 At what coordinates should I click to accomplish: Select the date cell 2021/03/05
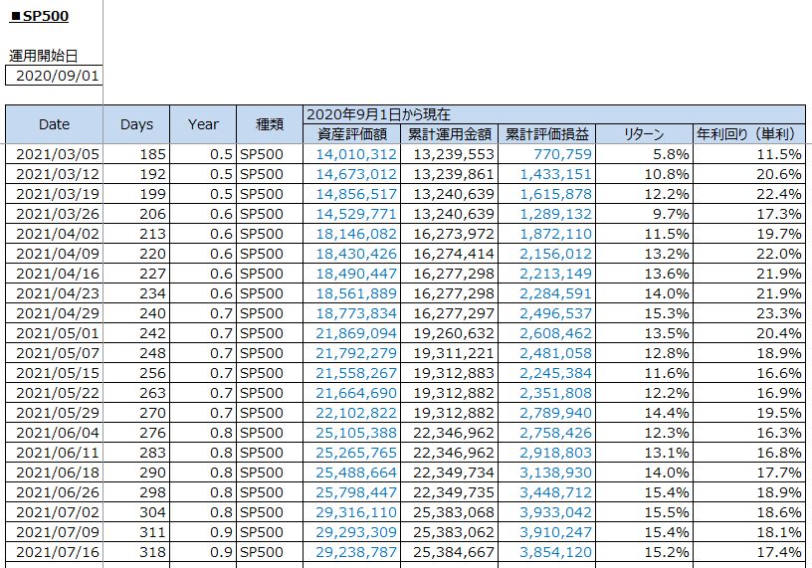[x=58, y=154]
